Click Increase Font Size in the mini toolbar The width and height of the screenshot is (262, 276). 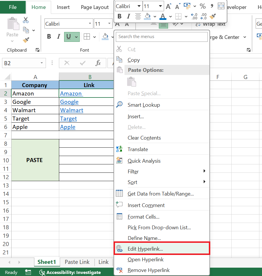pos(169,6)
